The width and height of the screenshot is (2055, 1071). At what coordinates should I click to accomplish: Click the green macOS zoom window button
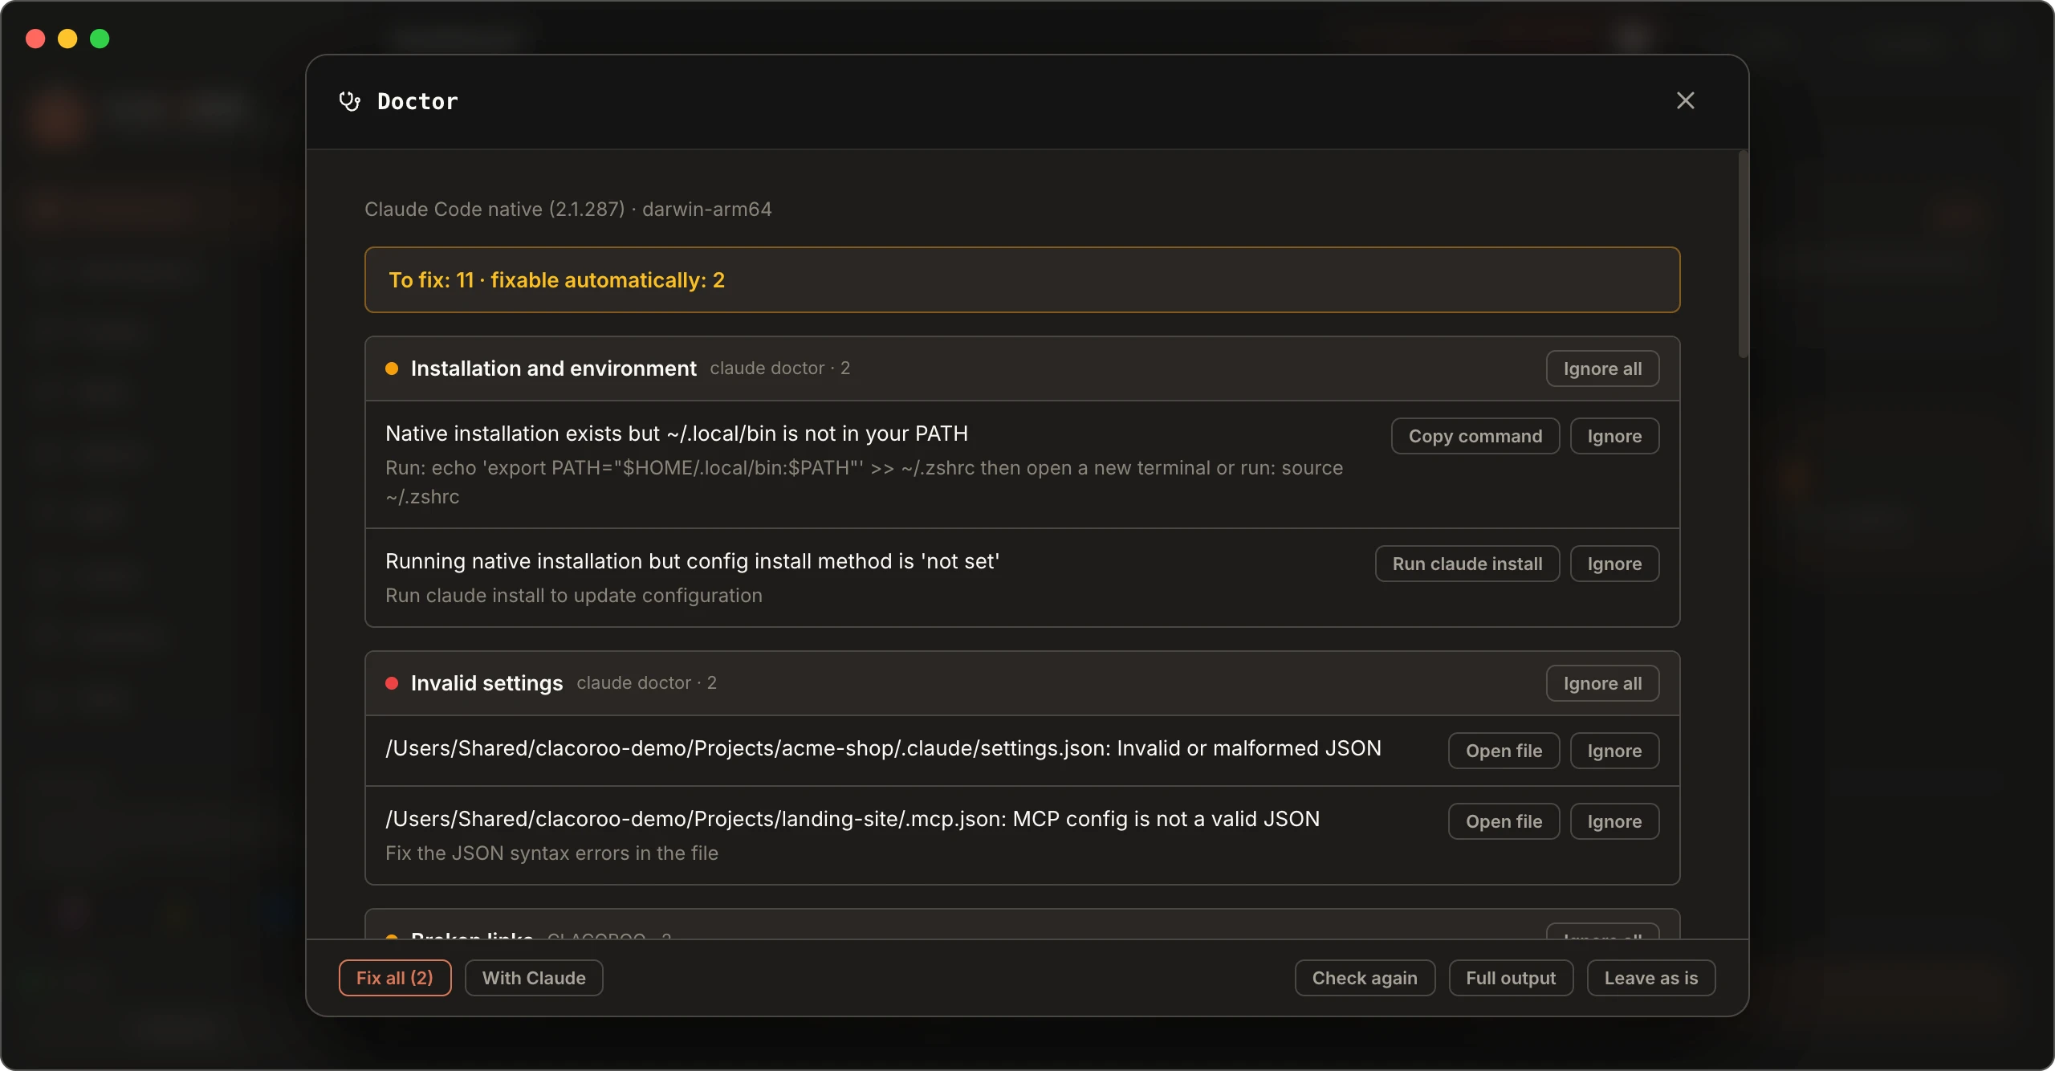[100, 39]
